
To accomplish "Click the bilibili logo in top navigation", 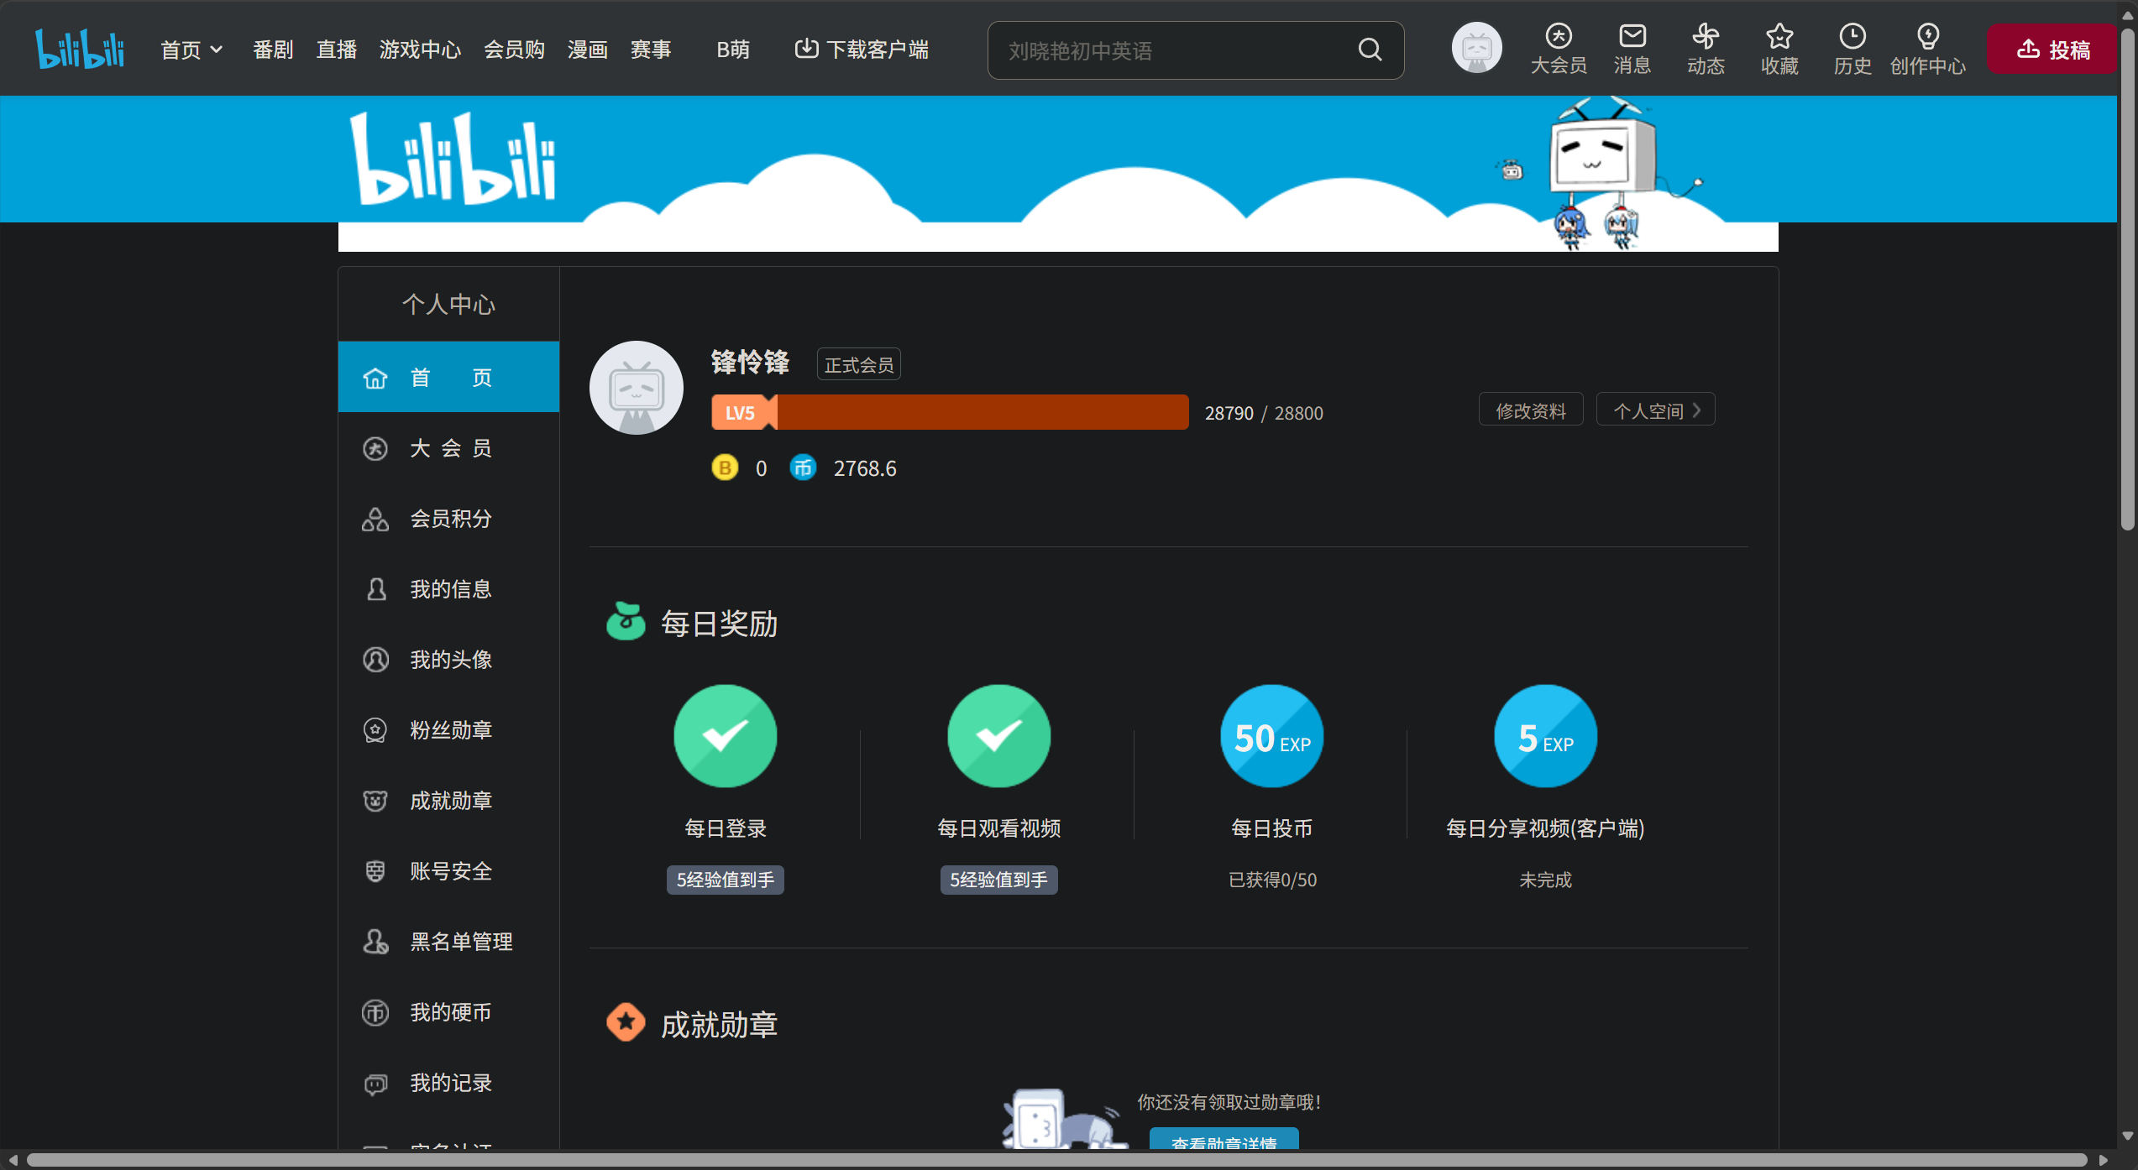I will point(80,49).
